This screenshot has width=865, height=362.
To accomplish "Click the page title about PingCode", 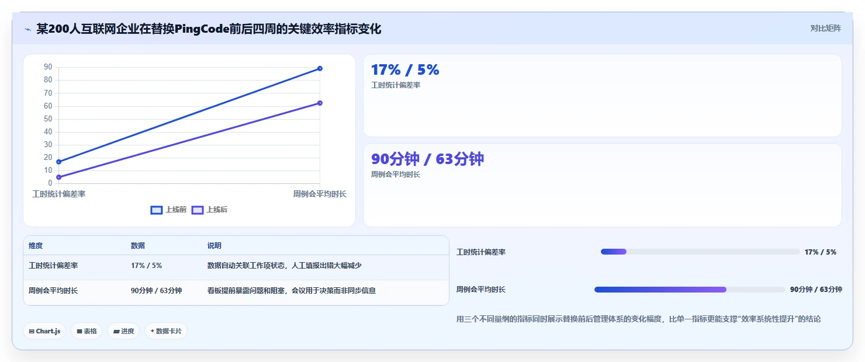I will 209,29.
